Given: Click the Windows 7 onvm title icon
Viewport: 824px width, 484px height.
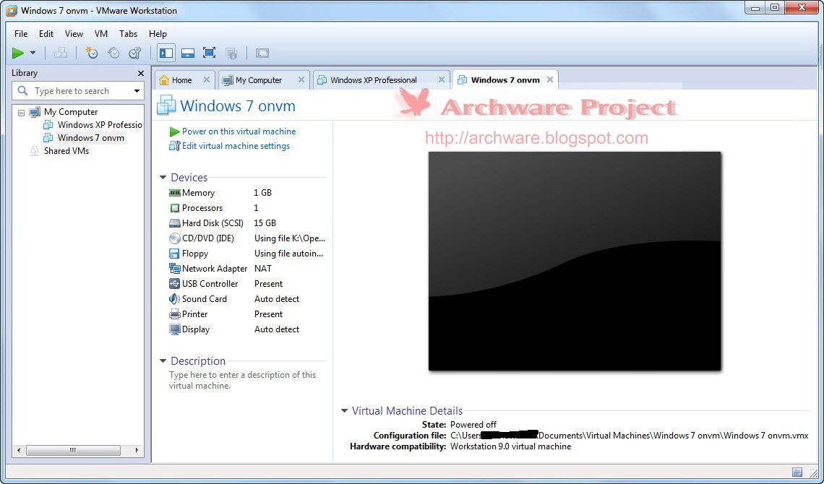Looking at the screenshot, I should (166, 105).
